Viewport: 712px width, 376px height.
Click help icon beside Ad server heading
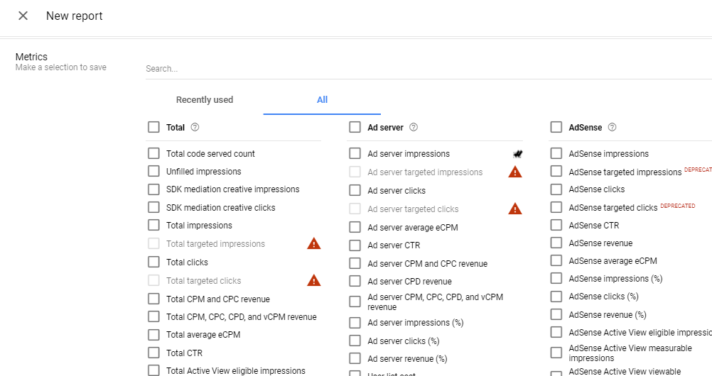pos(414,128)
